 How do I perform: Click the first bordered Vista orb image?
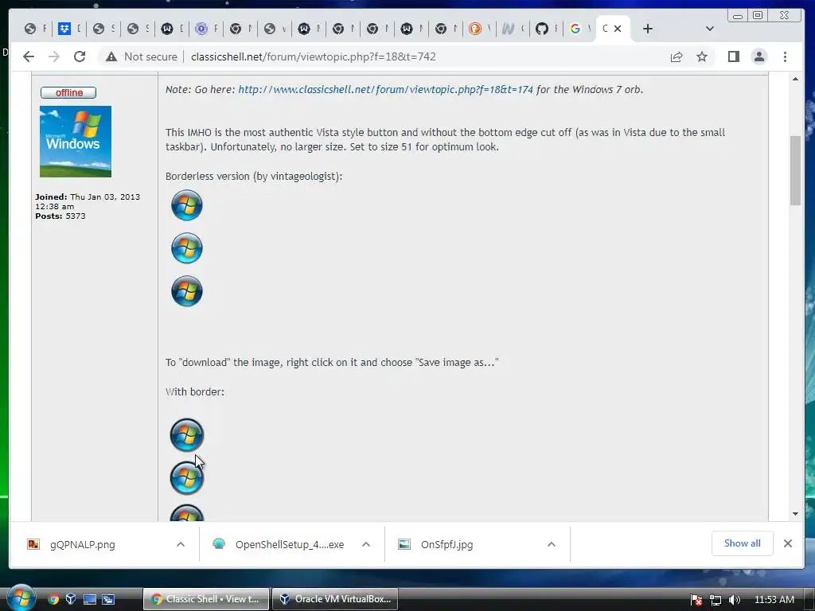(x=186, y=435)
